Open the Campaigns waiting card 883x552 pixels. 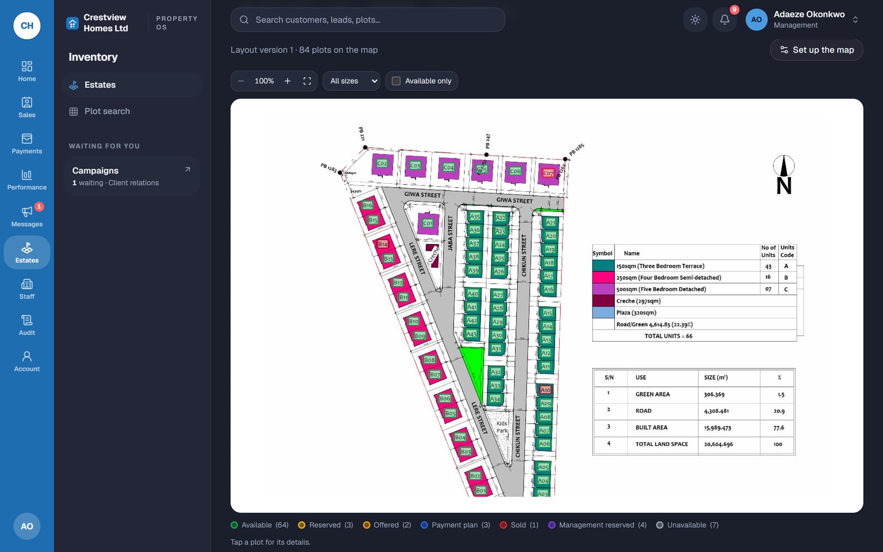click(132, 176)
